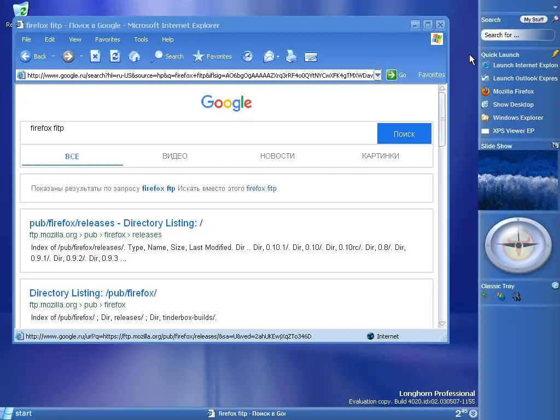Click Show Desktop in Quick Launch
Screen dimensions: 560x420
click(507, 104)
